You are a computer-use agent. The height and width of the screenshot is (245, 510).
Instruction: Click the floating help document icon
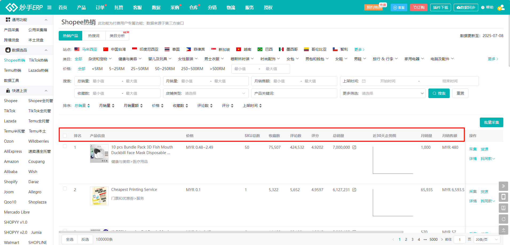tap(503, 208)
